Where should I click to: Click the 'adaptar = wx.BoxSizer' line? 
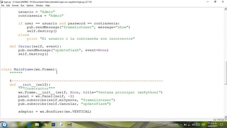point(55,112)
